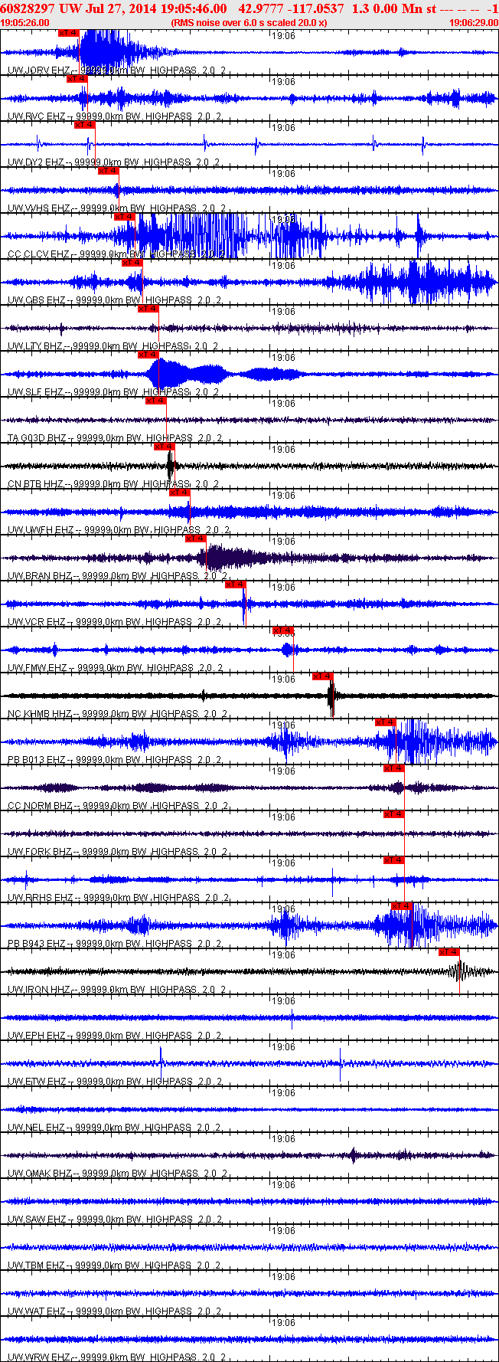
Task: Click the pick flag on CC.NORM trace
Action: click(x=394, y=768)
